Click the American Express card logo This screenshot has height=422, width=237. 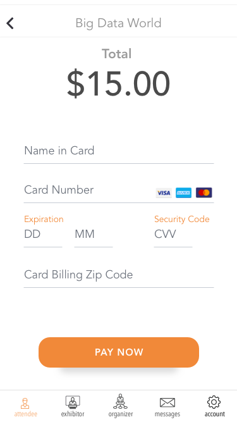pyautogui.click(x=183, y=193)
